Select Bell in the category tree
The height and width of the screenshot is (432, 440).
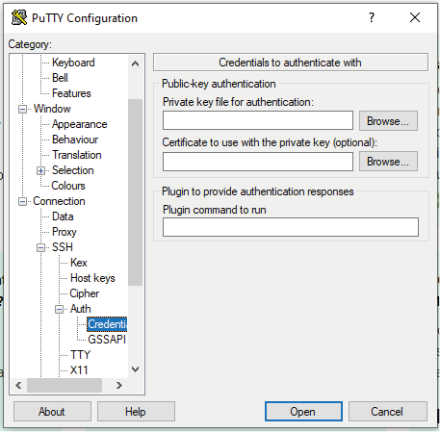click(60, 78)
